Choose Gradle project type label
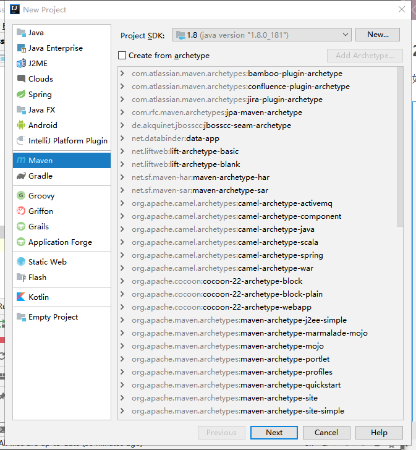416x450 pixels. coord(40,176)
